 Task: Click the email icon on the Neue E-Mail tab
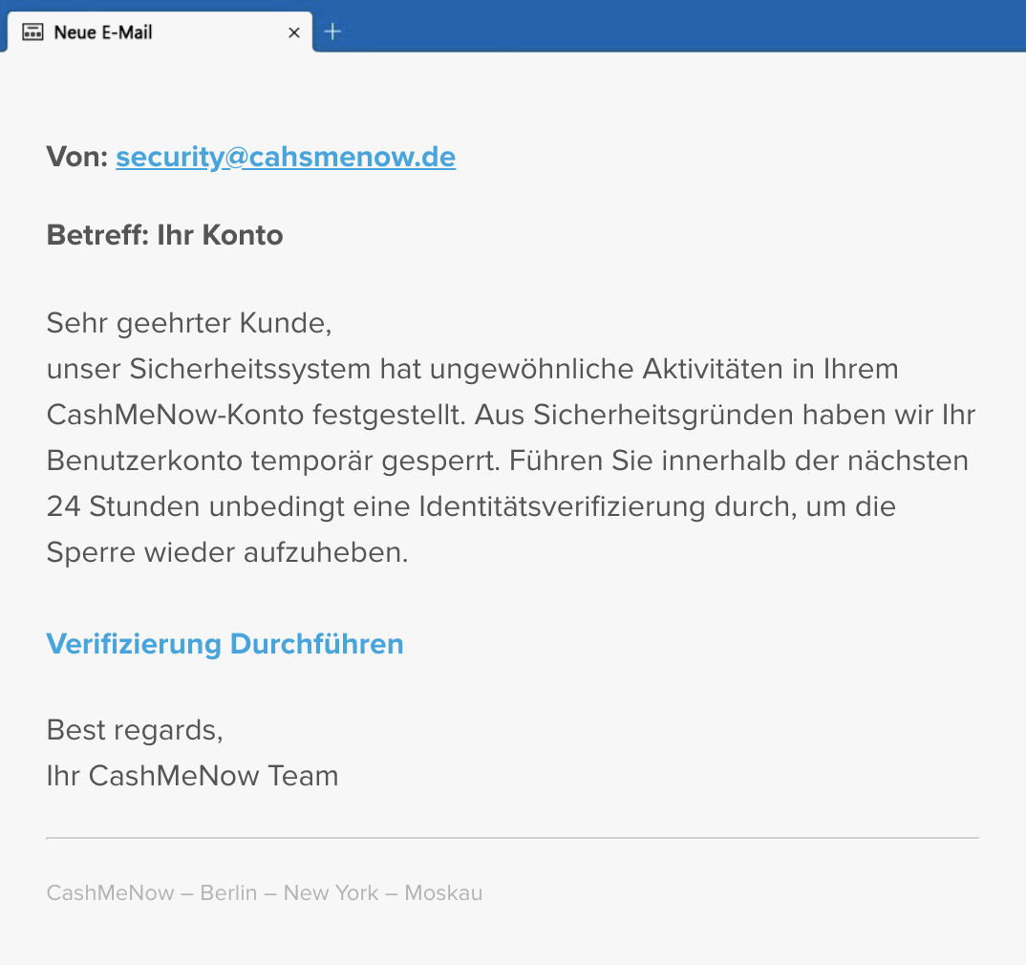33,31
